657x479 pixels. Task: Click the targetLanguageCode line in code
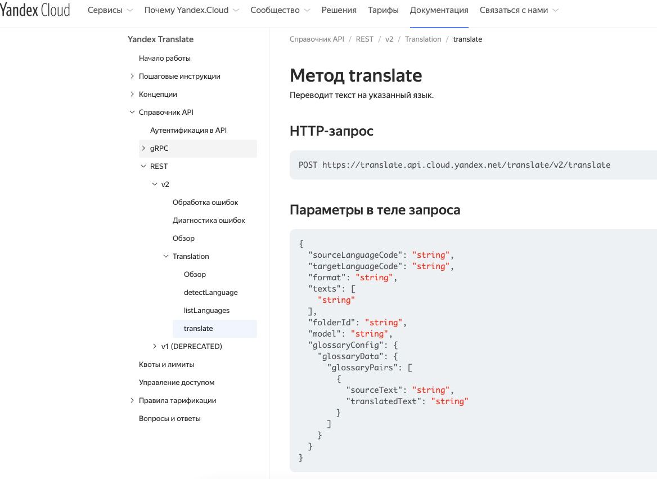point(381,266)
